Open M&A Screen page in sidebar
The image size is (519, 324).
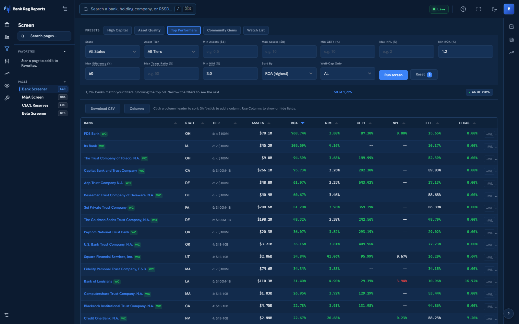click(43, 97)
